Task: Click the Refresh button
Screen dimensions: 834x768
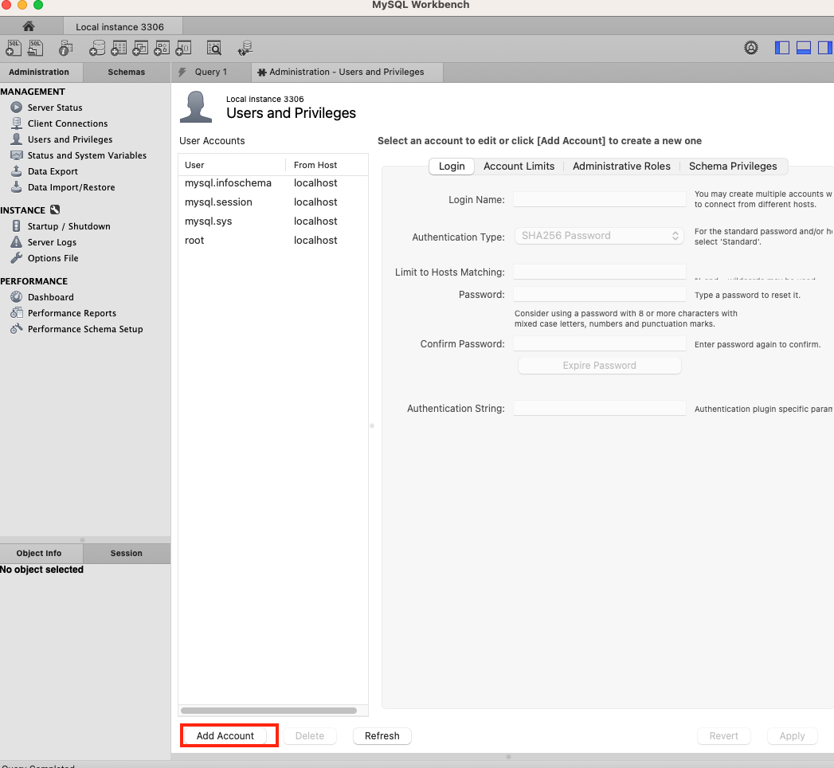Action: (x=382, y=735)
